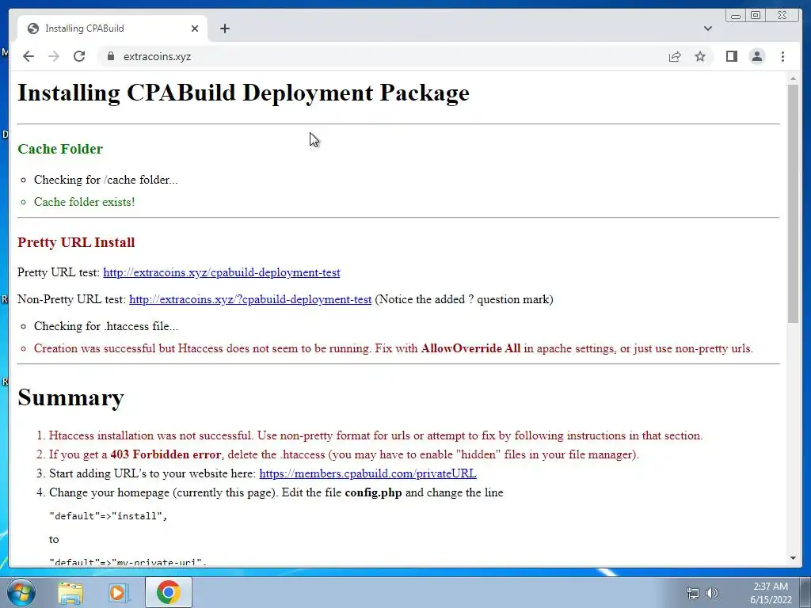This screenshot has height=608, width=811.
Task: Open the volume speaker tray icon
Action: [x=712, y=593]
